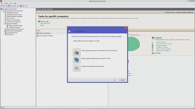Click the Create a task plus icon
The image size is (195, 109).
[39, 21]
